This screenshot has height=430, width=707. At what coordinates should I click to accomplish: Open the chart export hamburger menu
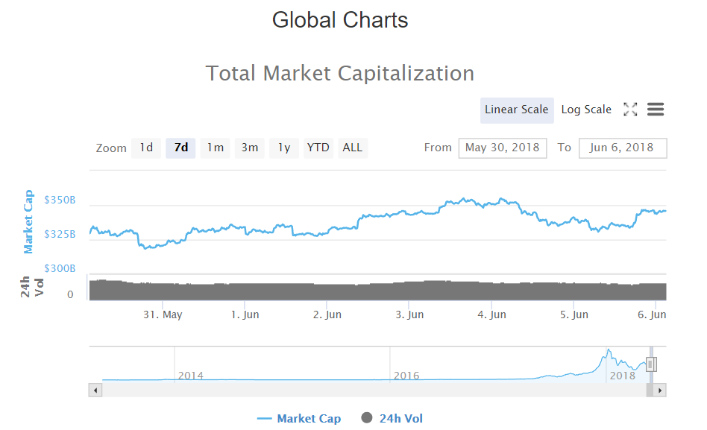point(656,109)
